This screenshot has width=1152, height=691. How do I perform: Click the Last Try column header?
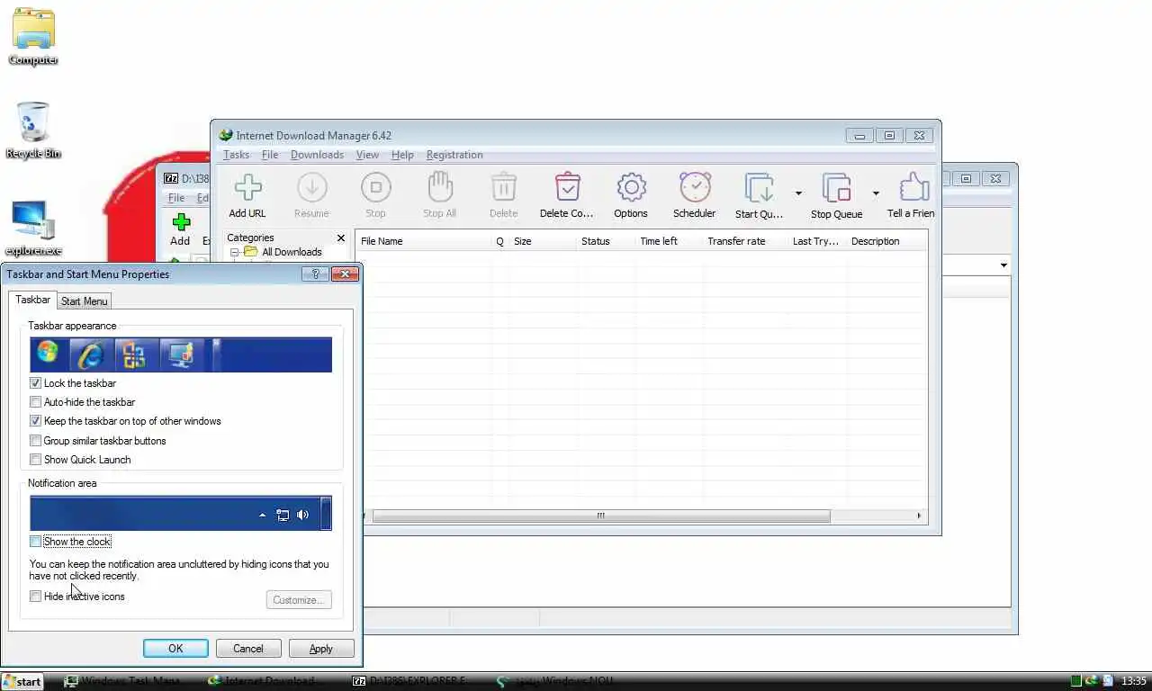pyautogui.click(x=817, y=241)
